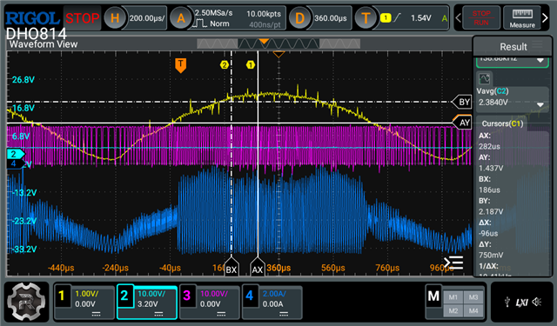Toggle math channel M4
Image resolution: width=557 pixels, height=326 pixels.
[x=473, y=310]
